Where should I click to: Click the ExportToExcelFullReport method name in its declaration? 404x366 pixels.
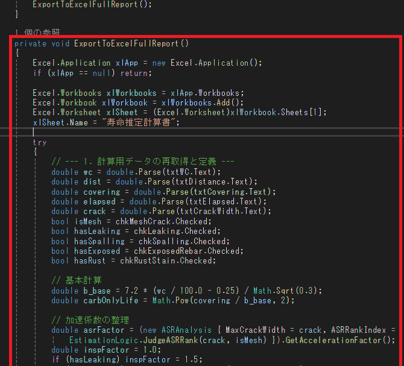click(x=127, y=43)
